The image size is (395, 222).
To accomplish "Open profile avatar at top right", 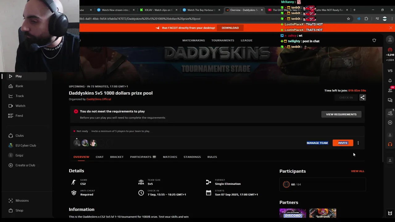I will coord(390,40).
